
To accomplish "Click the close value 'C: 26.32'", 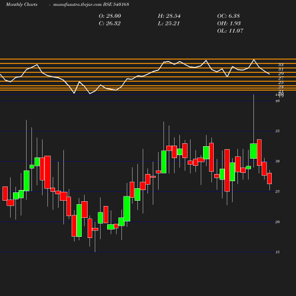I will [110, 24].
